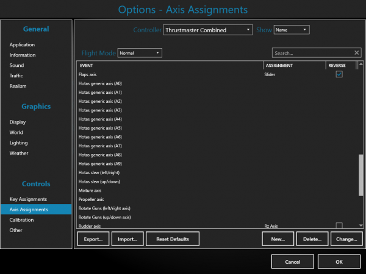Open Key Assignments settings page
The height and width of the screenshot is (274, 366).
(x=28, y=199)
